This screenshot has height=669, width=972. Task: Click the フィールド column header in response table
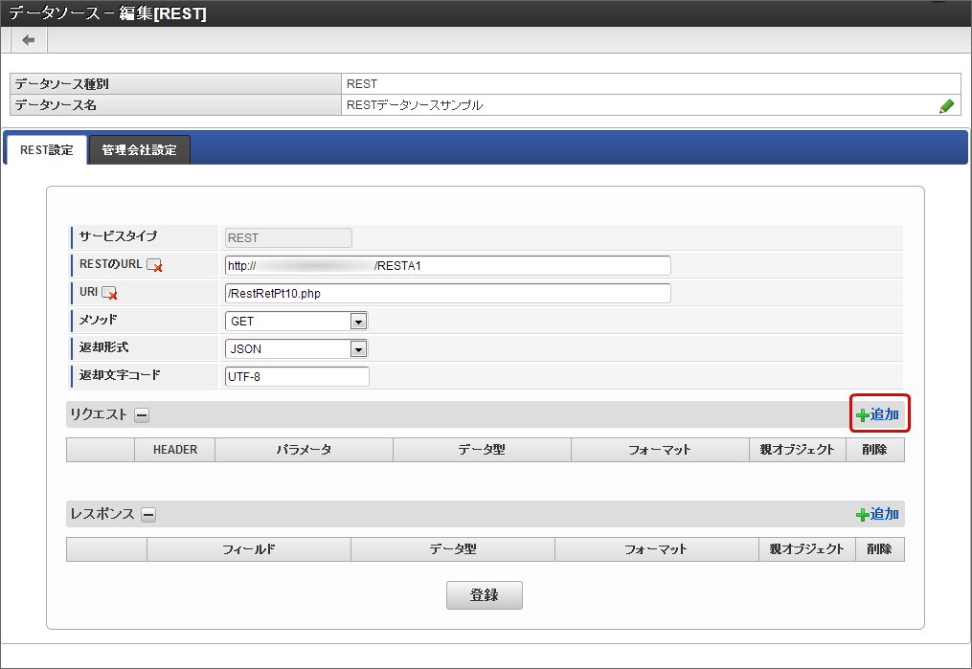click(x=249, y=549)
